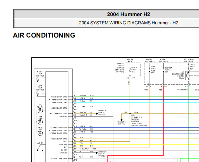The height and width of the screenshot is (162, 199).
Task: Click the 'B12' pin label
Action: (x=76, y=160)
